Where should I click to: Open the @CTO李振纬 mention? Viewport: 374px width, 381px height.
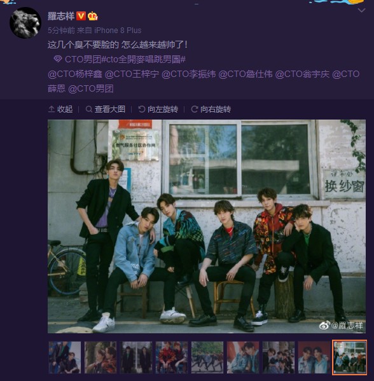[188, 74]
